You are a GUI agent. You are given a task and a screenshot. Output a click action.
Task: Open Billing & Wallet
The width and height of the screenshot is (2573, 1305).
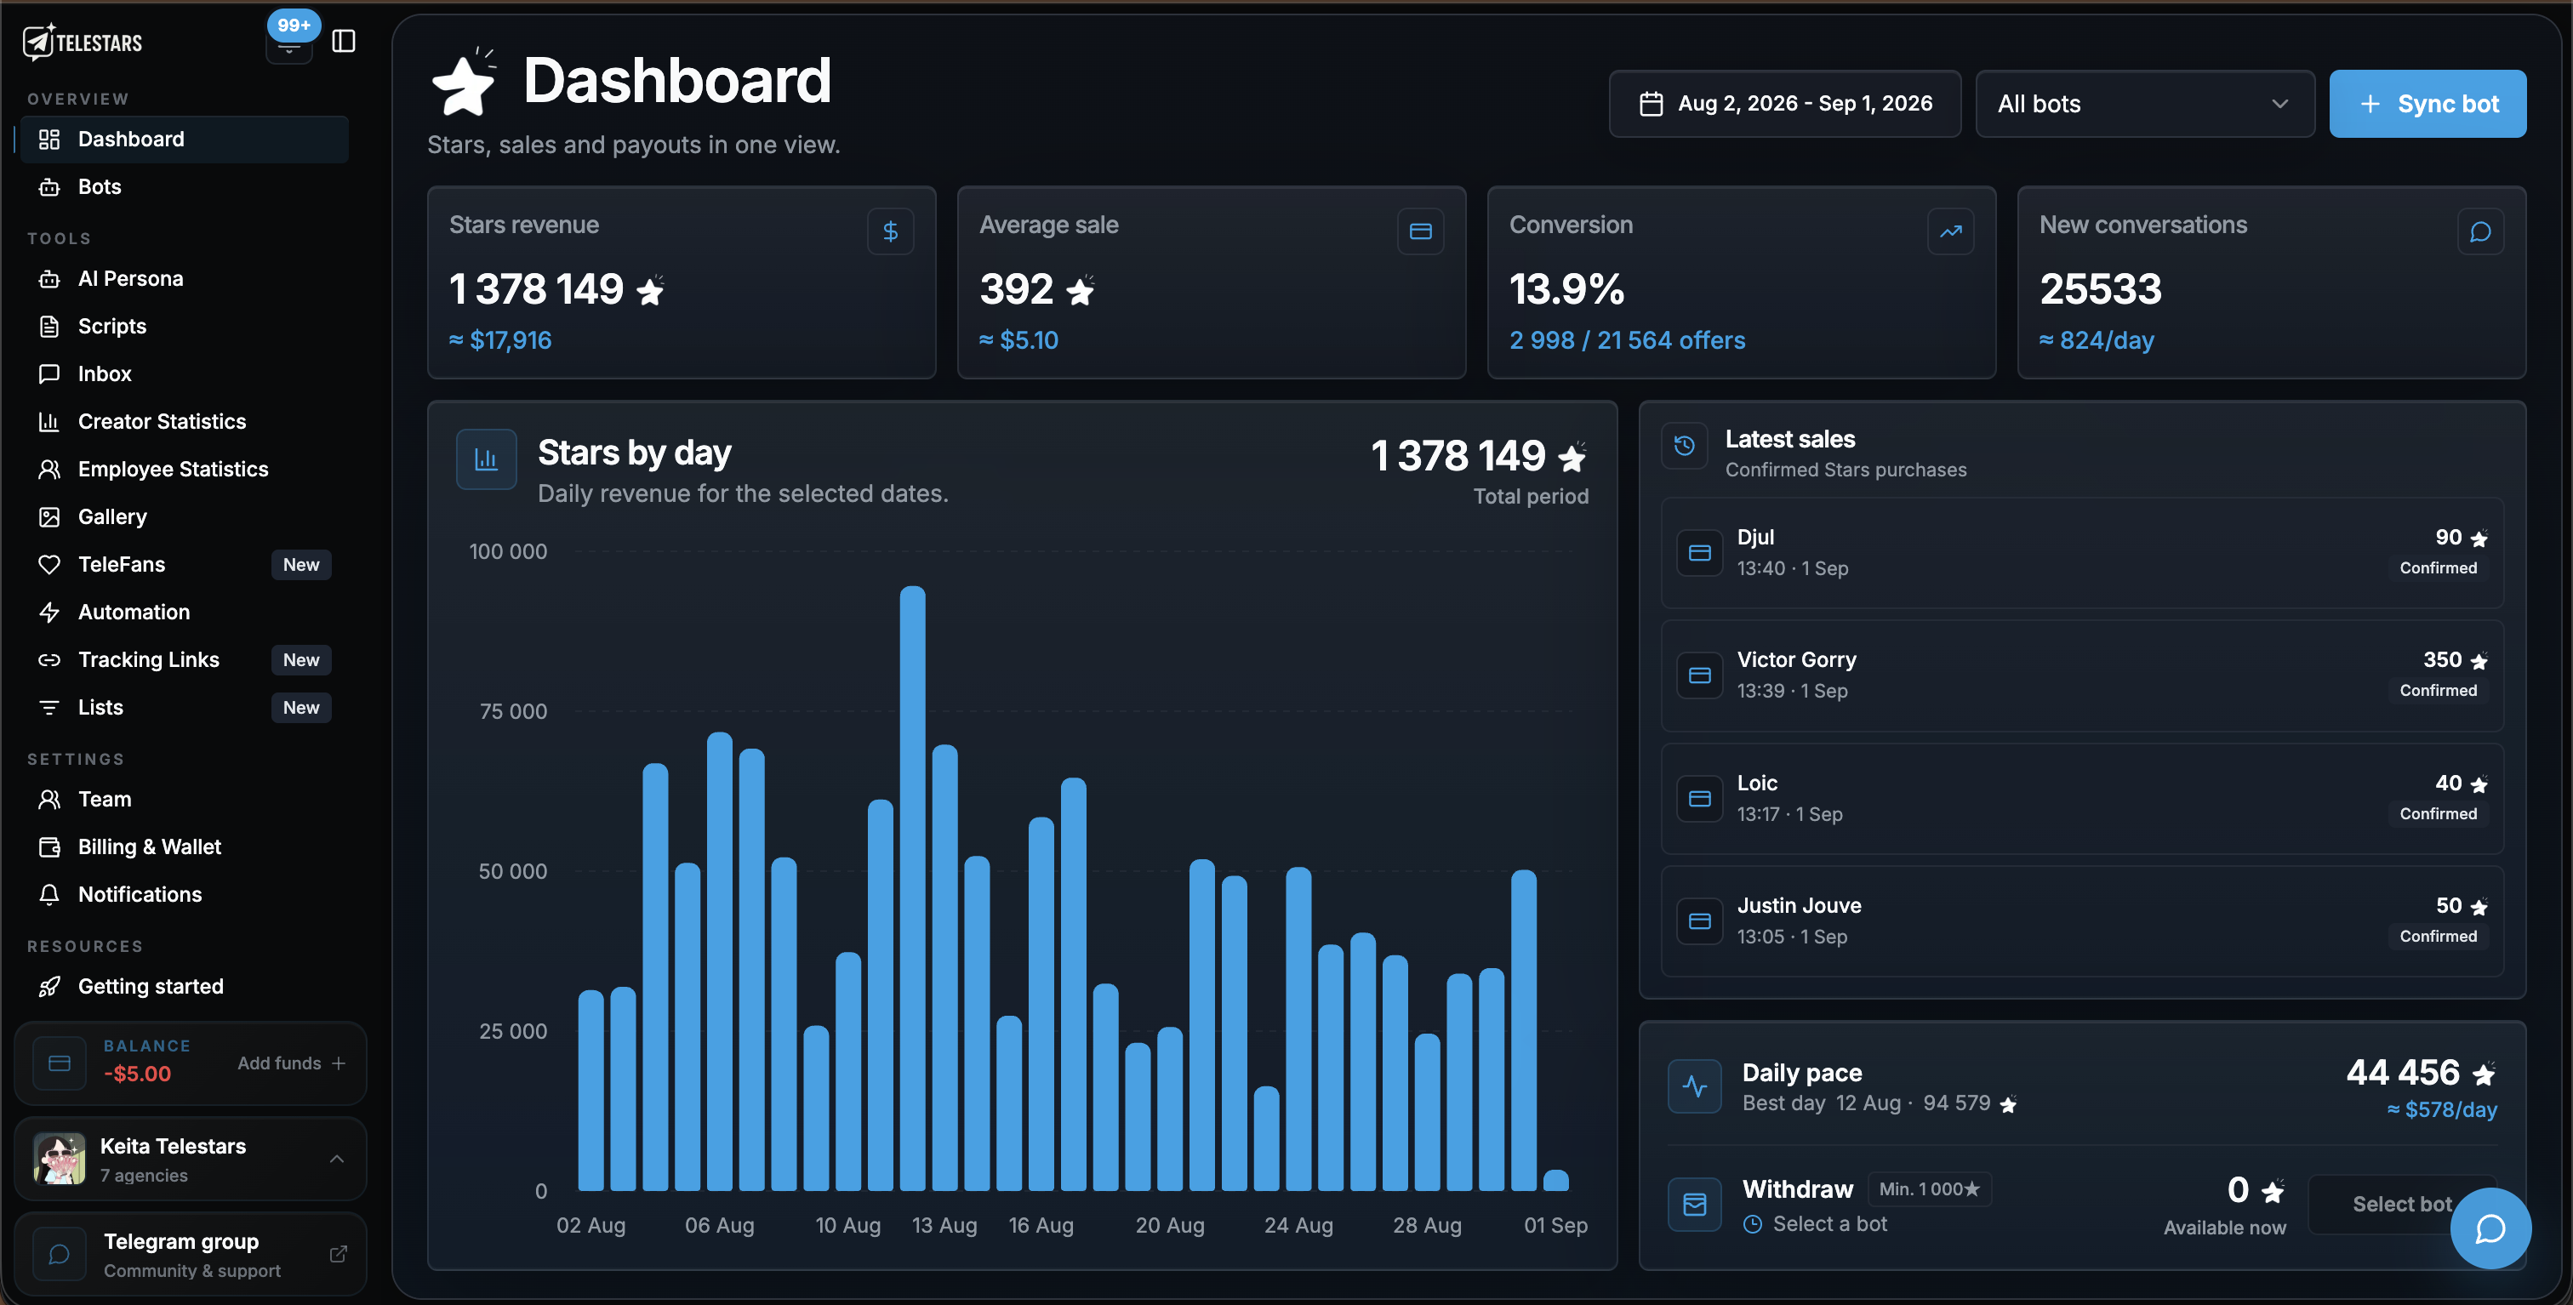tap(183, 846)
